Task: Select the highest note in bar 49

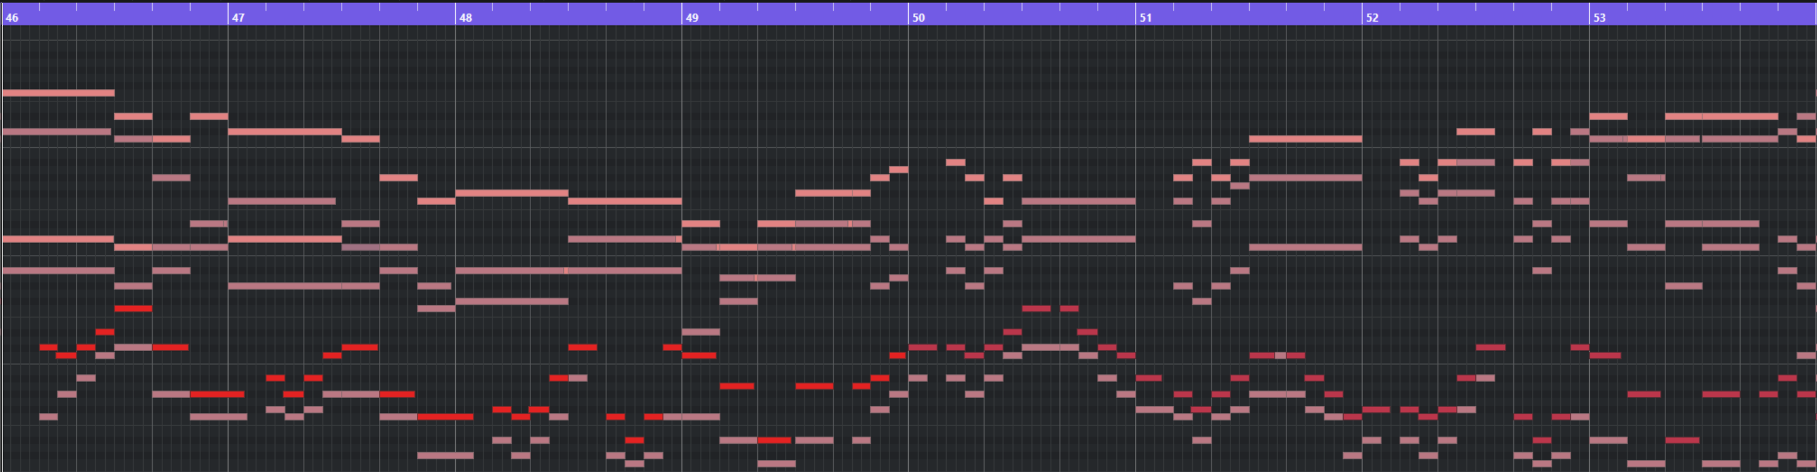Action: click(899, 170)
